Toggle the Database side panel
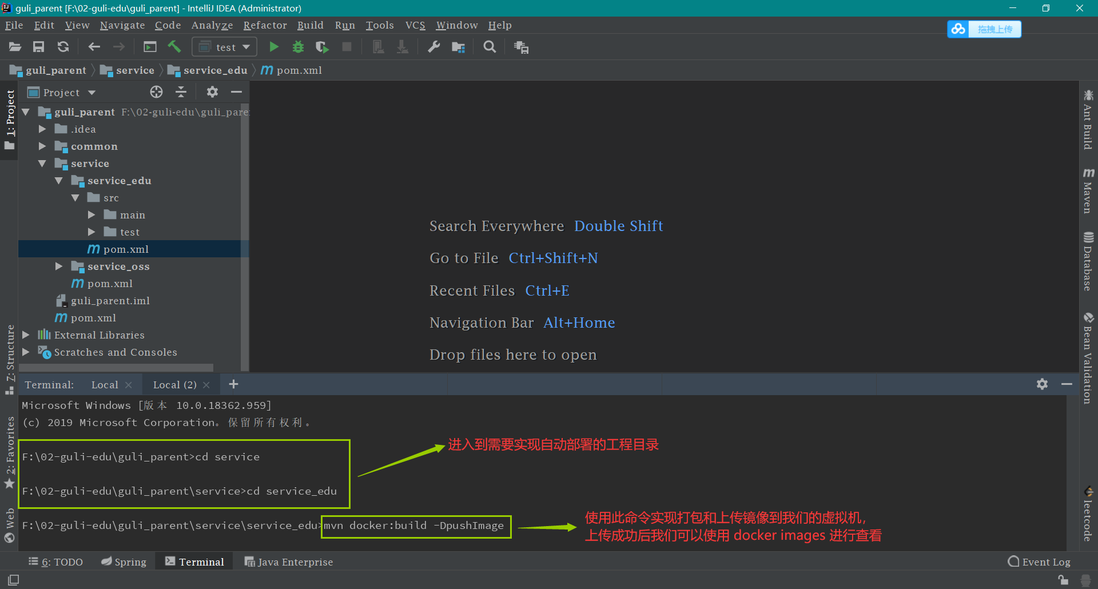This screenshot has width=1098, height=589. click(x=1088, y=261)
